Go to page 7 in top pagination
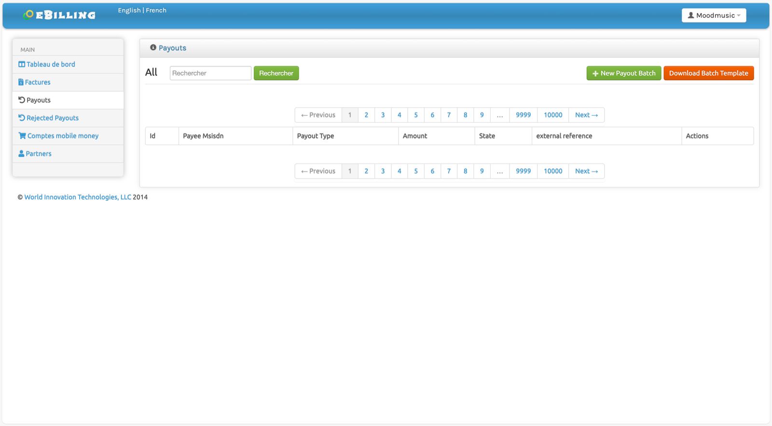Screen dimensions: 772x426 pos(449,115)
